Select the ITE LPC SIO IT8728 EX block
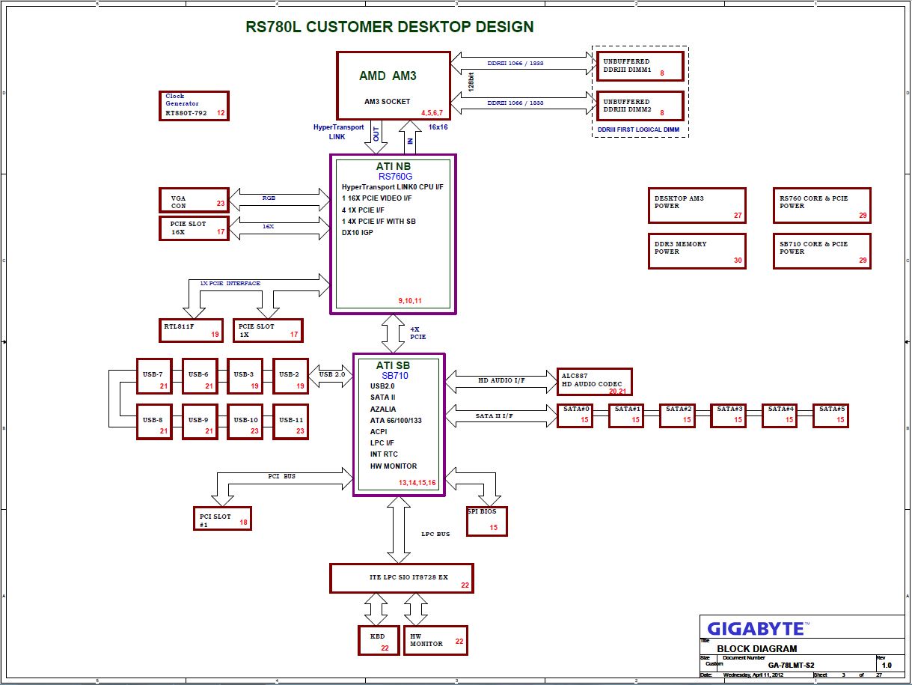 click(401, 578)
